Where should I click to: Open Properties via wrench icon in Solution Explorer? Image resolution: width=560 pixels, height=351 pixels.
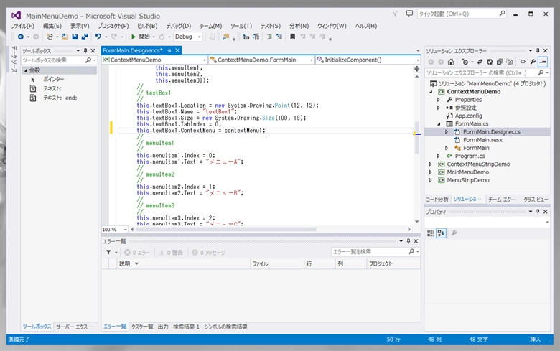click(533, 62)
